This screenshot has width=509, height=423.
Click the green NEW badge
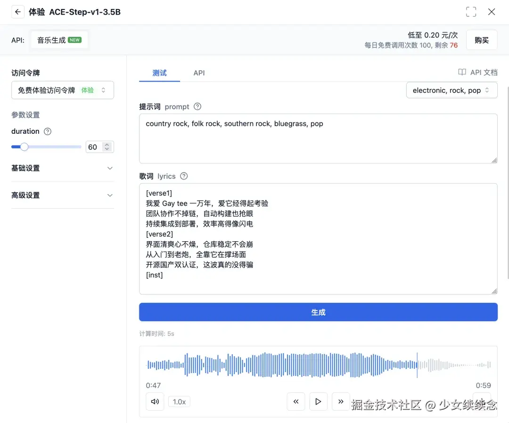click(x=74, y=40)
